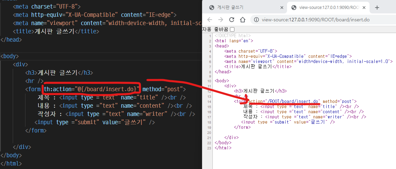Click the name="content" input line in view-source
Image resolution: width=396 pixels, height=169 pixels.
coord(304,112)
